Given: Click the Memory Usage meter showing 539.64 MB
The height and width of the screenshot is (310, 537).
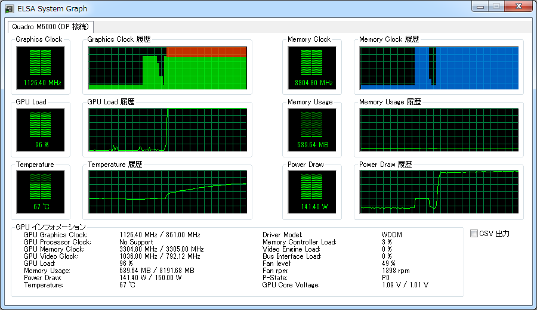Looking at the screenshot, I should tap(312, 130).
